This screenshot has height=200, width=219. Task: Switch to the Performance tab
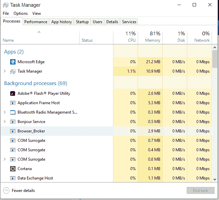pos(36,22)
